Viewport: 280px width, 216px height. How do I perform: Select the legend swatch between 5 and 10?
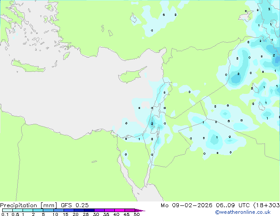pos(48,210)
